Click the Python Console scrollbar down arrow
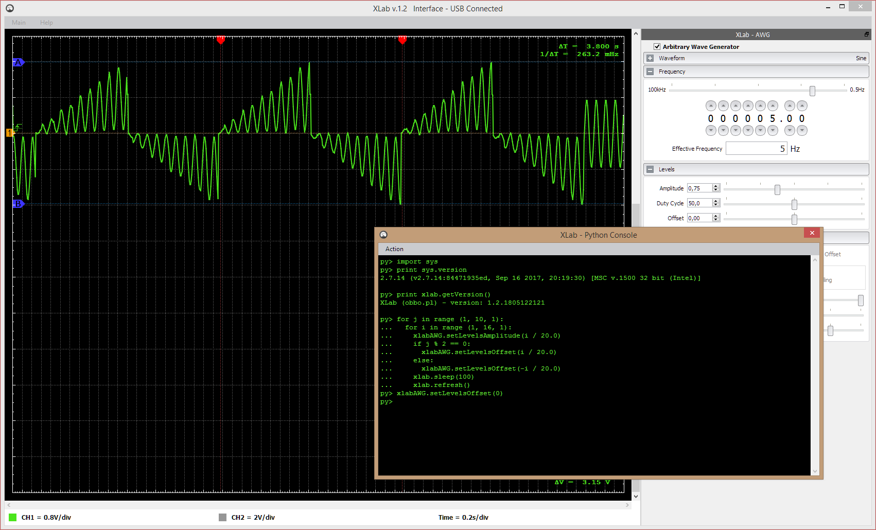 point(815,471)
